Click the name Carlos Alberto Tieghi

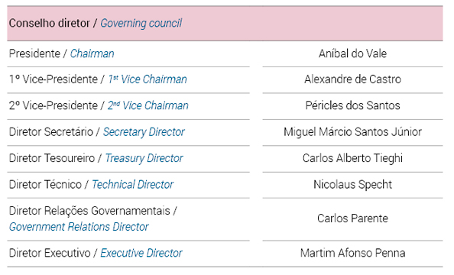click(352, 159)
